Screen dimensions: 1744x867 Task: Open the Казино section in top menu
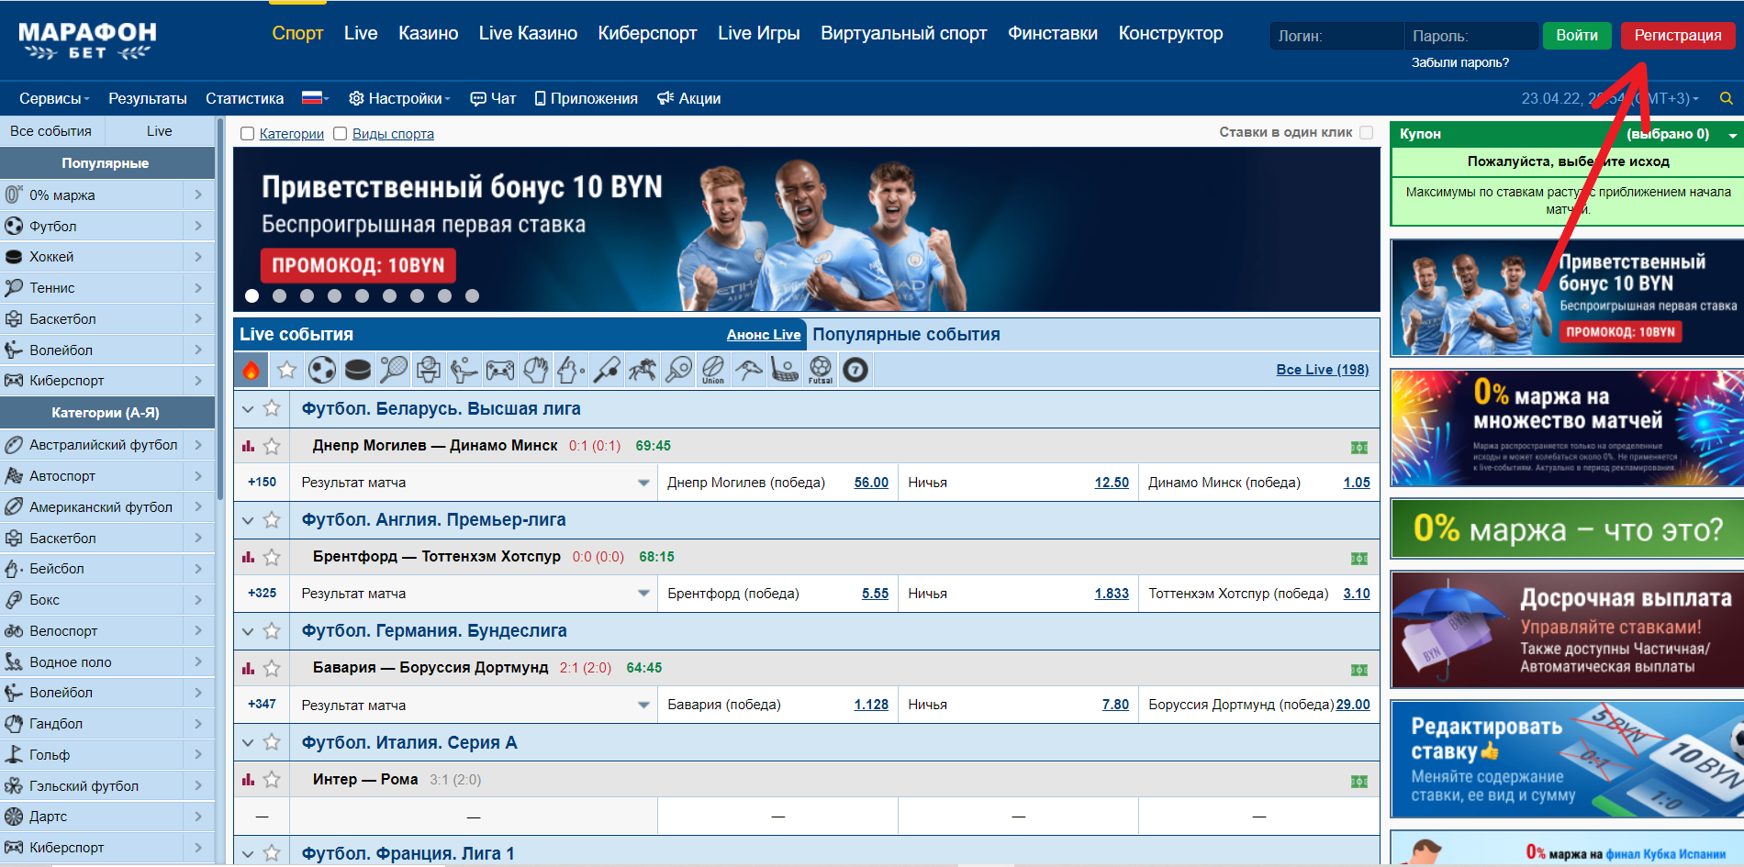pyautogui.click(x=429, y=33)
